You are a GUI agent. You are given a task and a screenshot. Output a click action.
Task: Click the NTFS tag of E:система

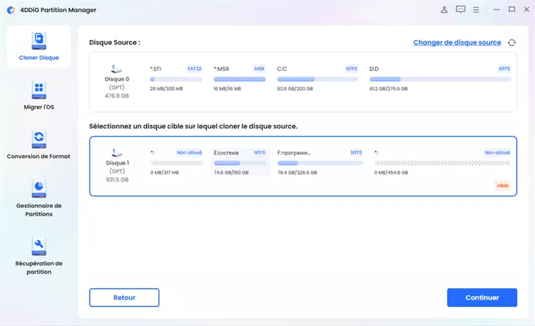point(260,152)
